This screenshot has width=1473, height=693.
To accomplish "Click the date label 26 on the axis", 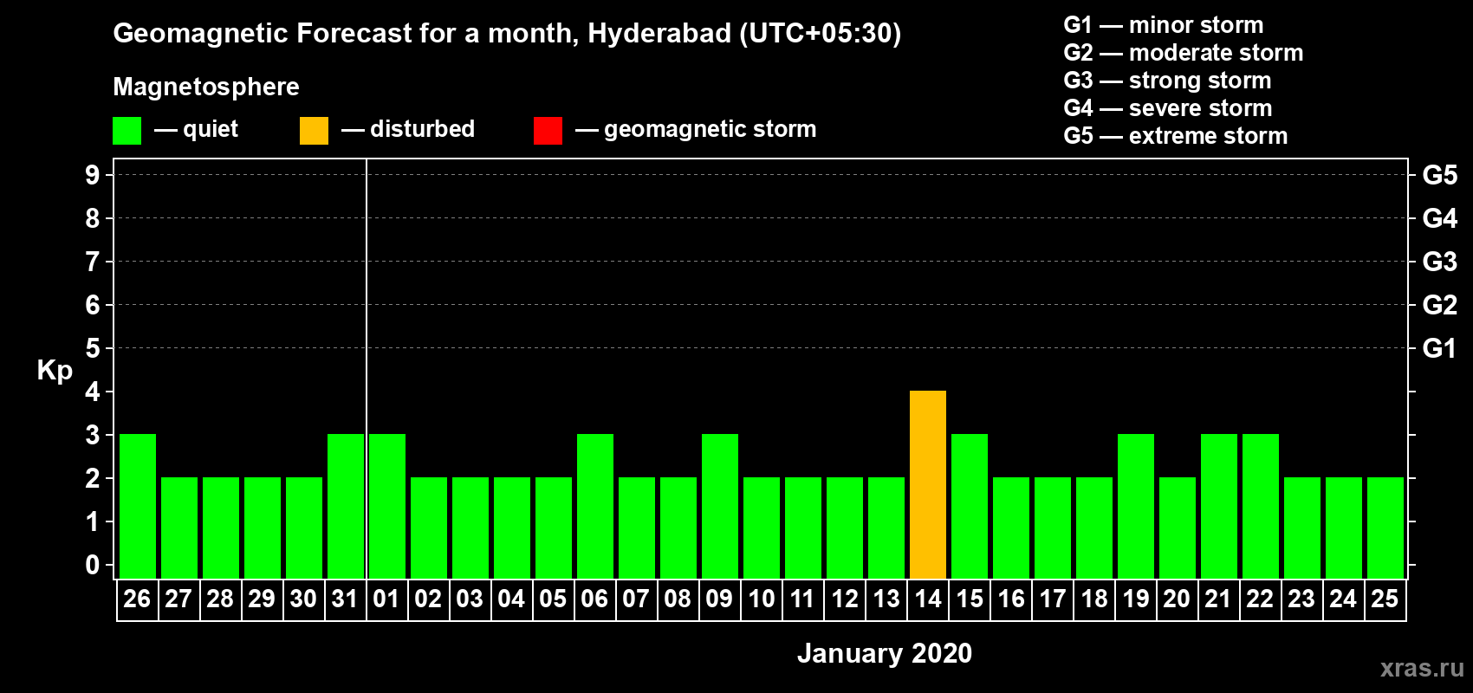I will pos(137,599).
